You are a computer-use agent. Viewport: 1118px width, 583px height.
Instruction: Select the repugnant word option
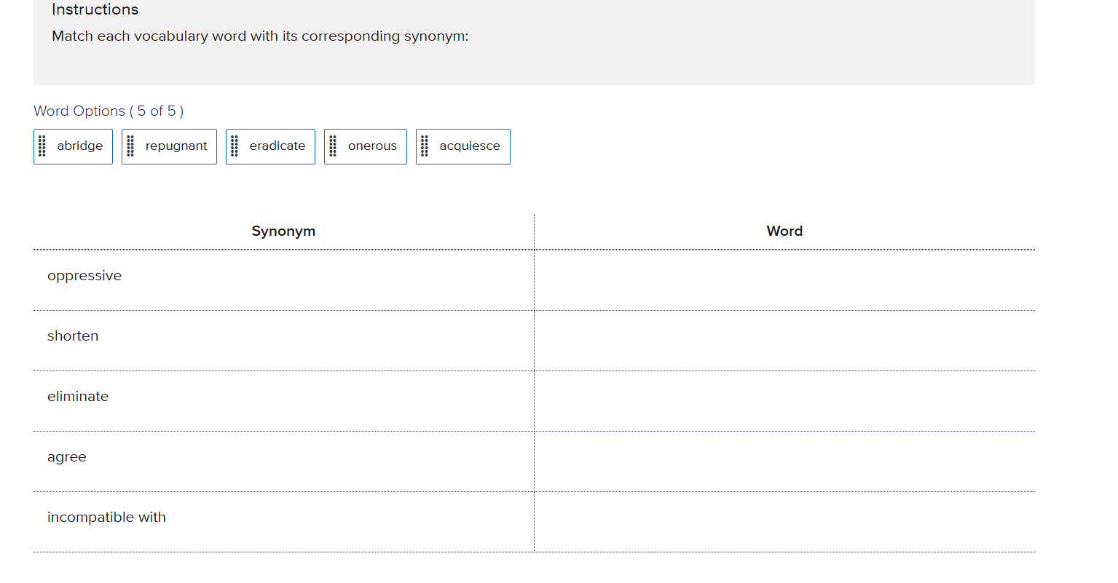pyautogui.click(x=176, y=146)
